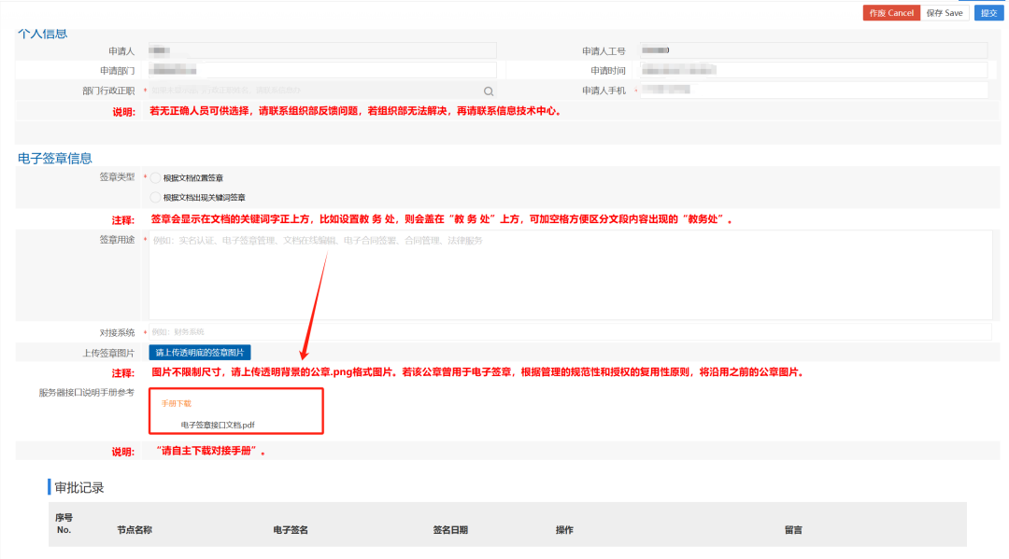Click the 审批记录 section heading
The width and height of the screenshot is (1009, 559).
coord(79,488)
